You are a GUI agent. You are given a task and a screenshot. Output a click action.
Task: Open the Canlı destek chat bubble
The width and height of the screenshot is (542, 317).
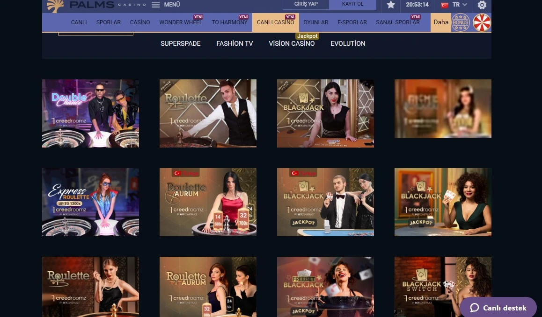pos(498,307)
